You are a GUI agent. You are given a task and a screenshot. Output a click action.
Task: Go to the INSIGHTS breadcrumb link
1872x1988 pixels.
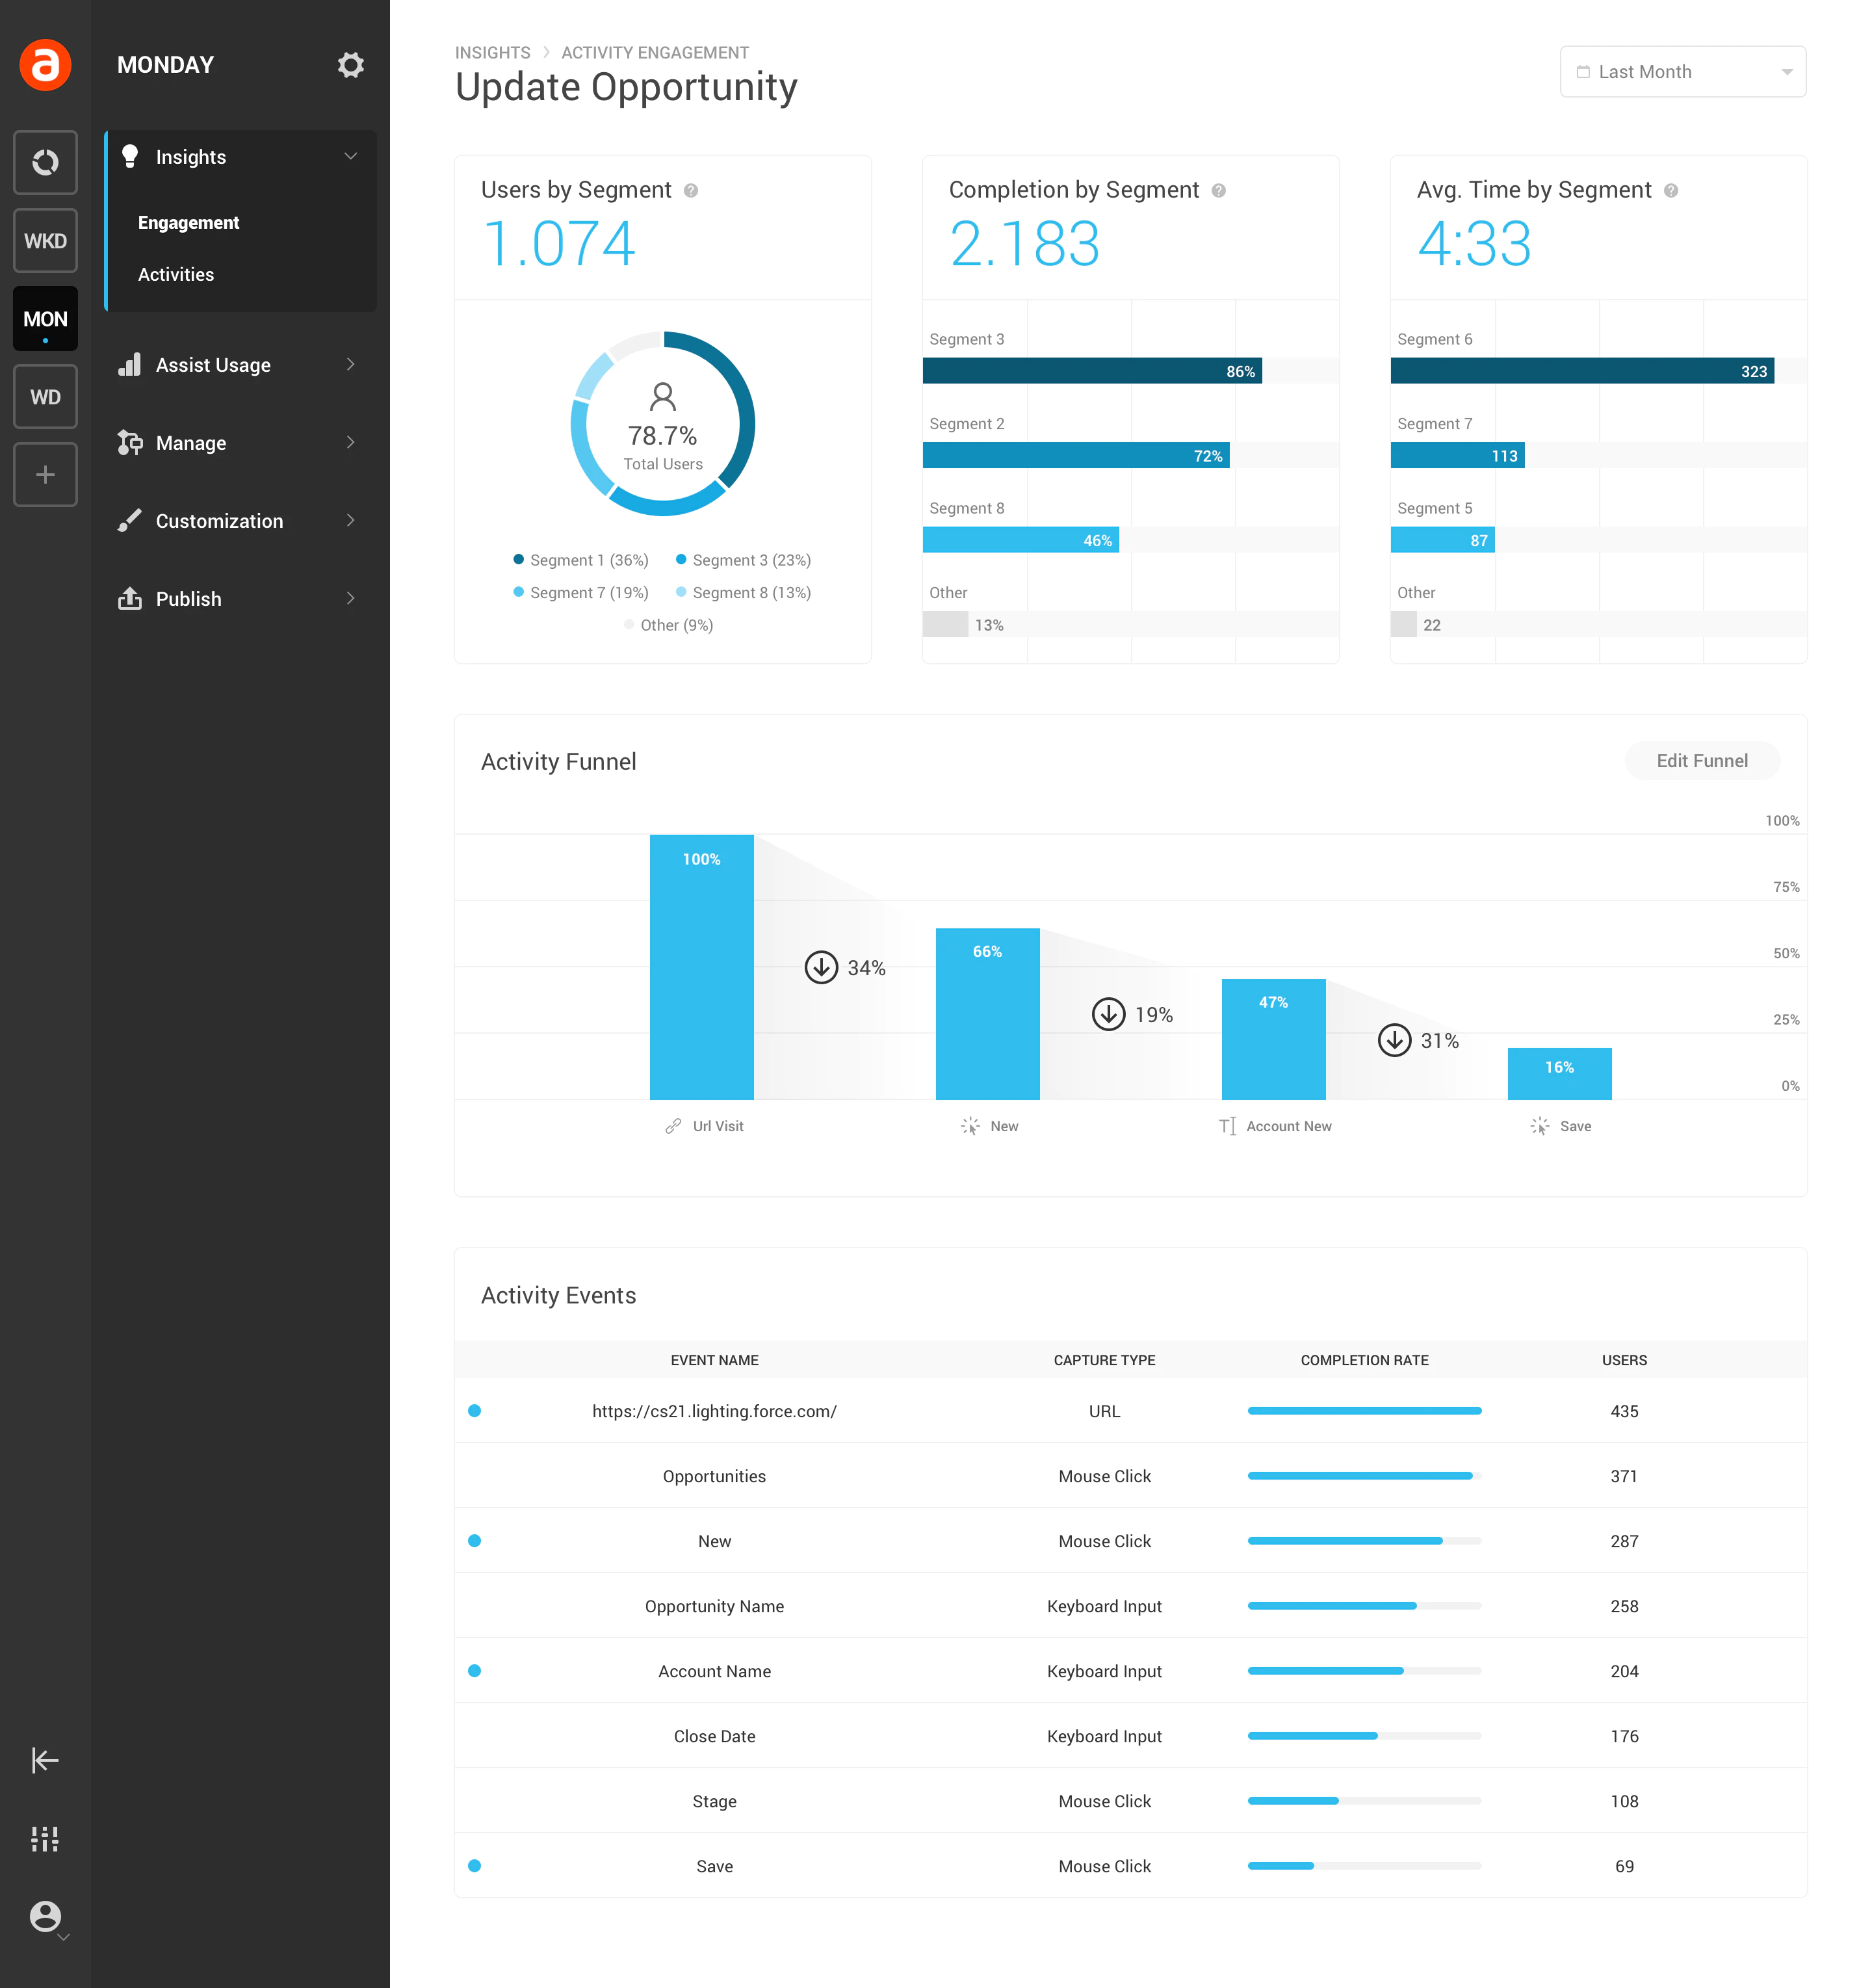pos(493,53)
